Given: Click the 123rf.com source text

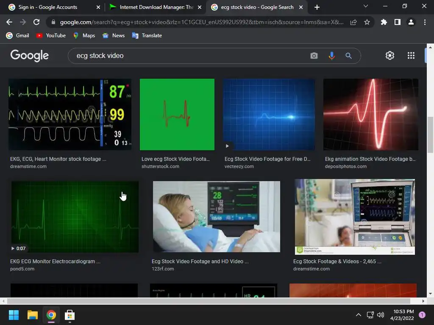Looking at the screenshot, I should coord(163,269).
